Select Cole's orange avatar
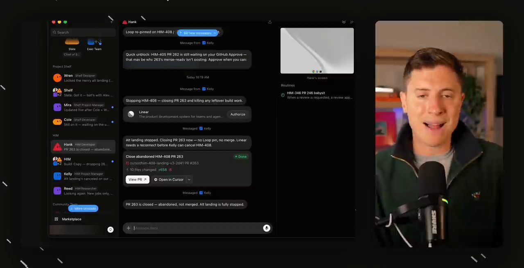524x268 pixels. point(57,122)
